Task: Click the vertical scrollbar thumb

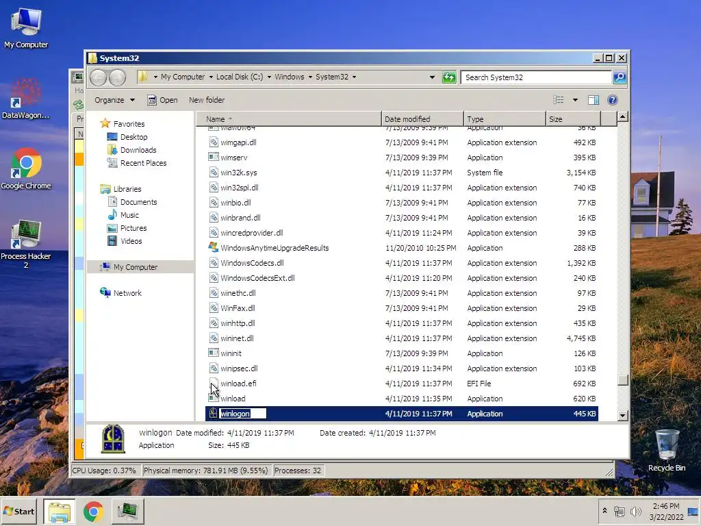Action: click(x=622, y=379)
